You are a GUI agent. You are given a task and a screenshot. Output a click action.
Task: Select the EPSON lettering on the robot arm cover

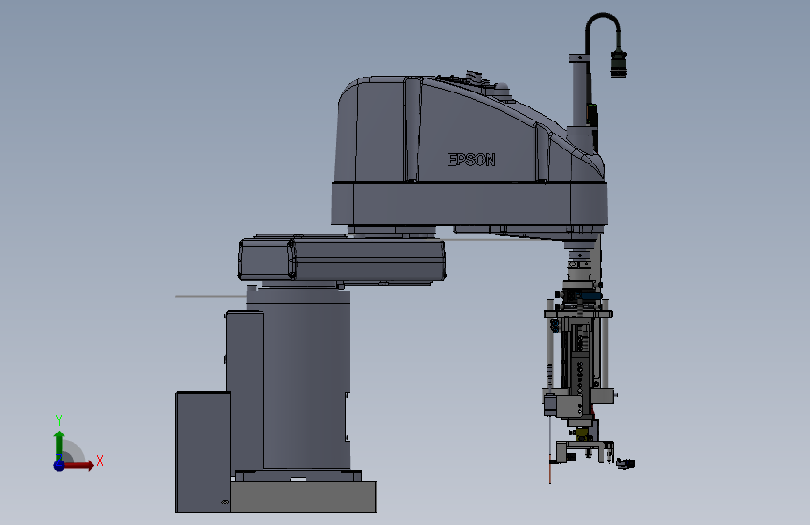click(471, 160)
